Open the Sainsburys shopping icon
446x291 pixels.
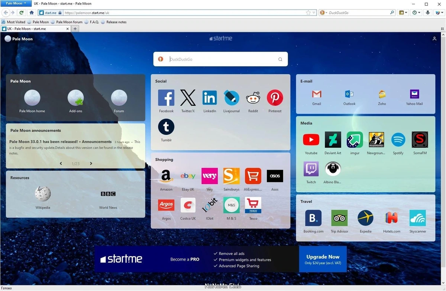pyautogui.click(x=232, y=176)
